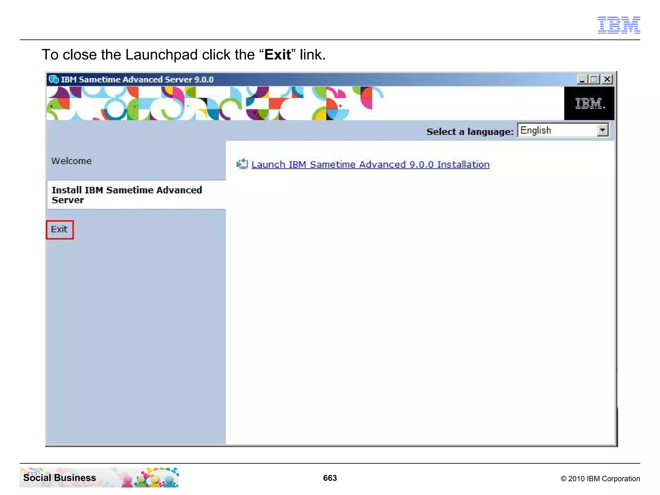Screen dimensions: 660x495
Task: Minimize the Sametime Advanced Server window
Action: pyautogui.click(x=582, y=79)
